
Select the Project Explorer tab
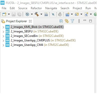point(16,21)
